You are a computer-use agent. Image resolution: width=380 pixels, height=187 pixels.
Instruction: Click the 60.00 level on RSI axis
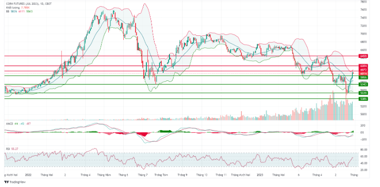pyautogui.click(x=364, y=157)
